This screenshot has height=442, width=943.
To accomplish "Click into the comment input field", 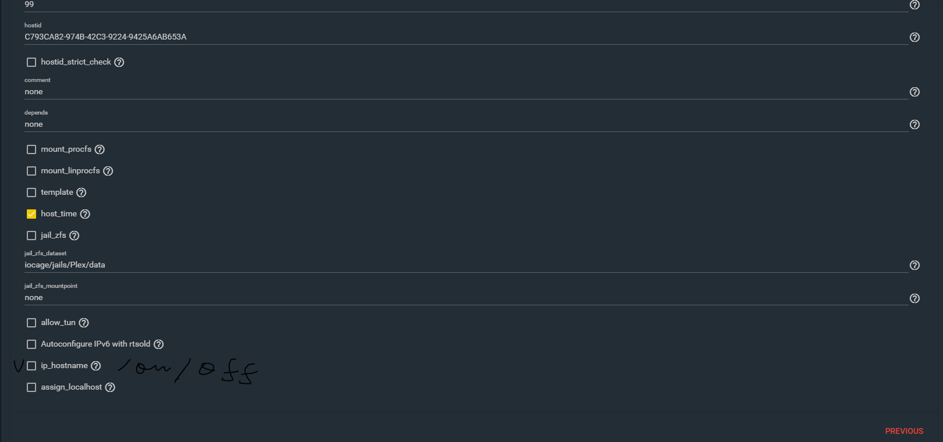I will (466, 91).
